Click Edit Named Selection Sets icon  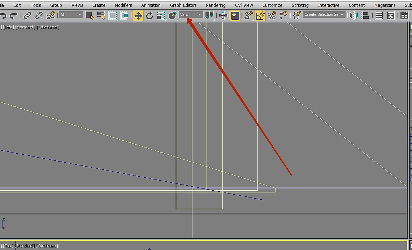pyautogui.click(x=297, y=16)
